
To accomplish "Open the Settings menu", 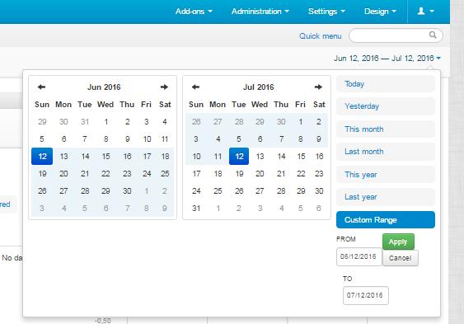I will pos(326,12).
